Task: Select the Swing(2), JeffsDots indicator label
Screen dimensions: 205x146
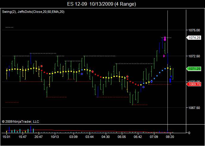Action: click(x=33, y=12)
